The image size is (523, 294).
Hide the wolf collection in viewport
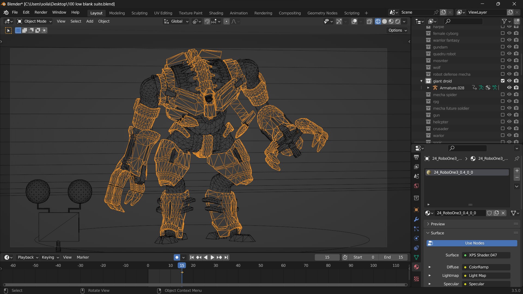[509, 67]
